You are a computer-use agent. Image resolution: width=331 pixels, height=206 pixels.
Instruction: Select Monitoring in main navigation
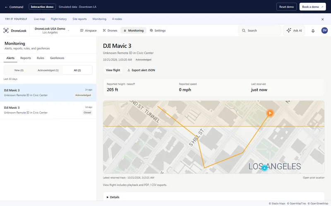pos(133,30)
